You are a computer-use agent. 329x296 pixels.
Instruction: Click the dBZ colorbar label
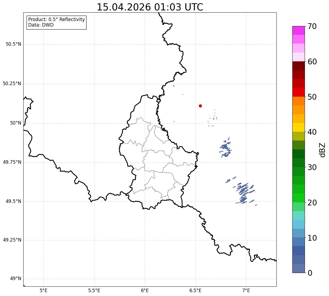tap(322, 150)
